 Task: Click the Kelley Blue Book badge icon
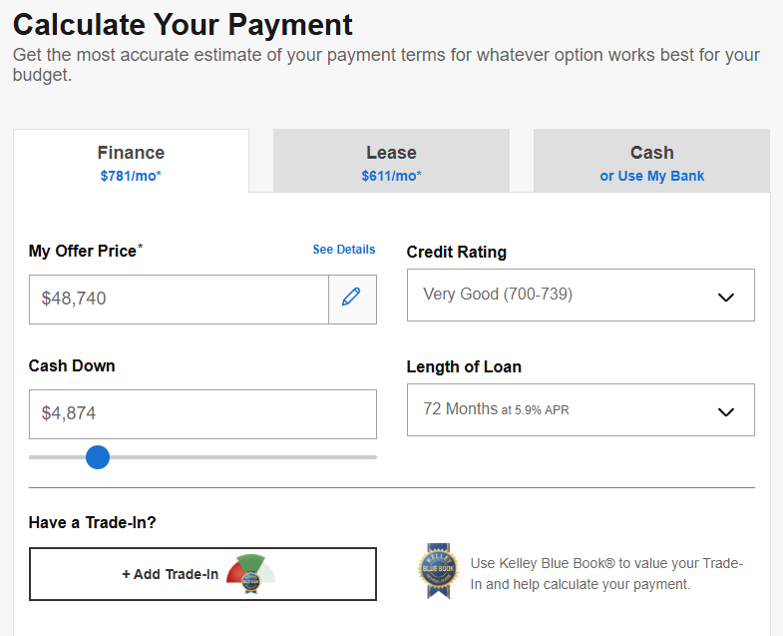[438, 570]
